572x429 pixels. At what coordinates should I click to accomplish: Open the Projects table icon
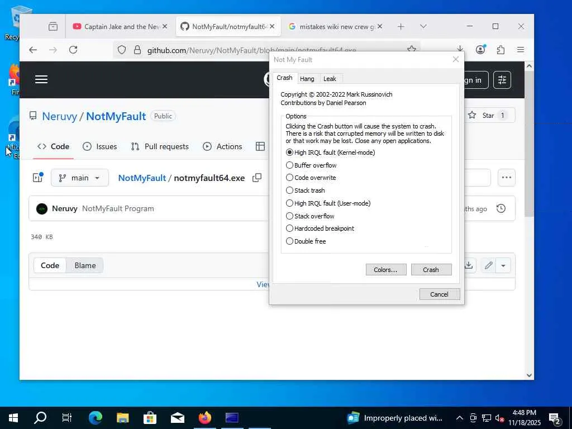[x=260, y=147]
